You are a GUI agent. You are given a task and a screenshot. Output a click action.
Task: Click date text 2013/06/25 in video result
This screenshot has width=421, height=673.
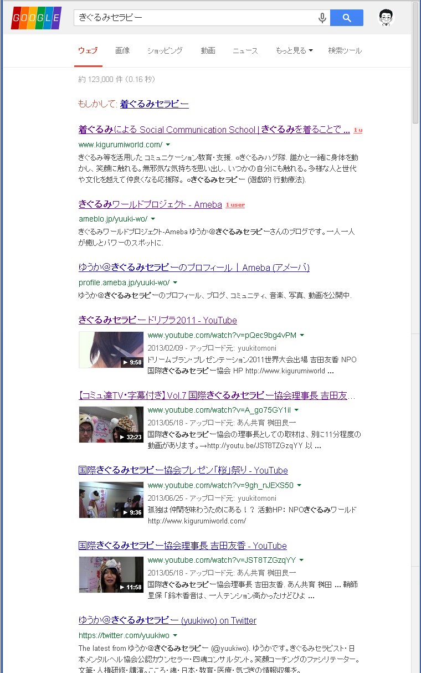(x=164, y=498)
